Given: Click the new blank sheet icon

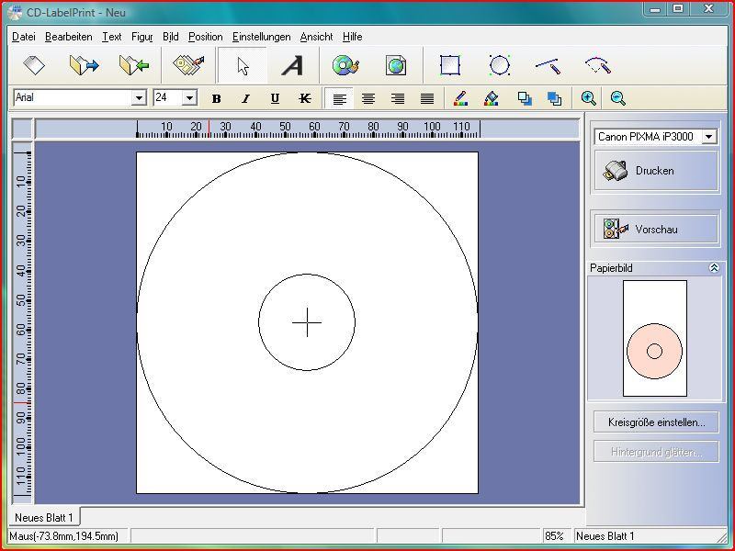Looking at the screenshot, I should coord(34,66).
